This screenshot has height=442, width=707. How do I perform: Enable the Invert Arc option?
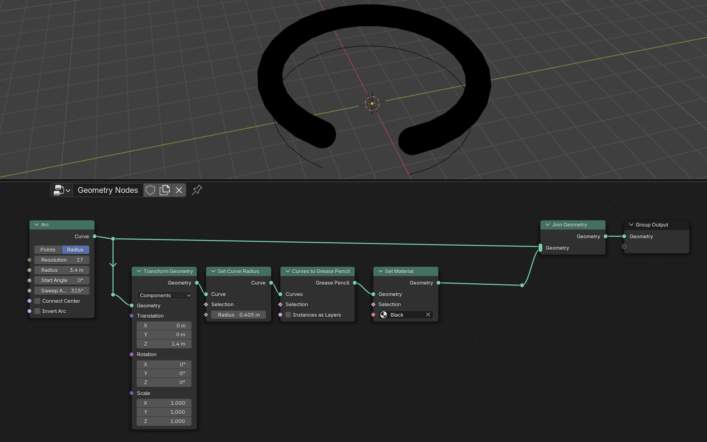[37, 311]
